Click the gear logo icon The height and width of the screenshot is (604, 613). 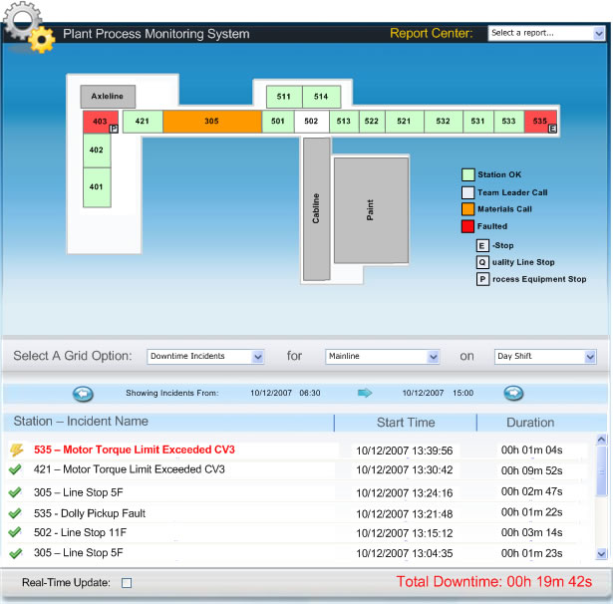28,27
